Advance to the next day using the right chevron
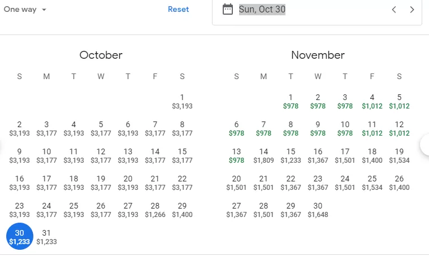Image resolution: width=429 pixels, height=256 pixels. [412, 10]
